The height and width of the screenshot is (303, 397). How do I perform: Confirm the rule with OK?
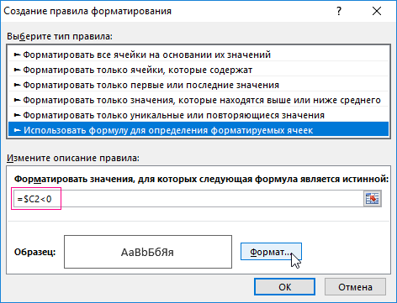point(284,287)
